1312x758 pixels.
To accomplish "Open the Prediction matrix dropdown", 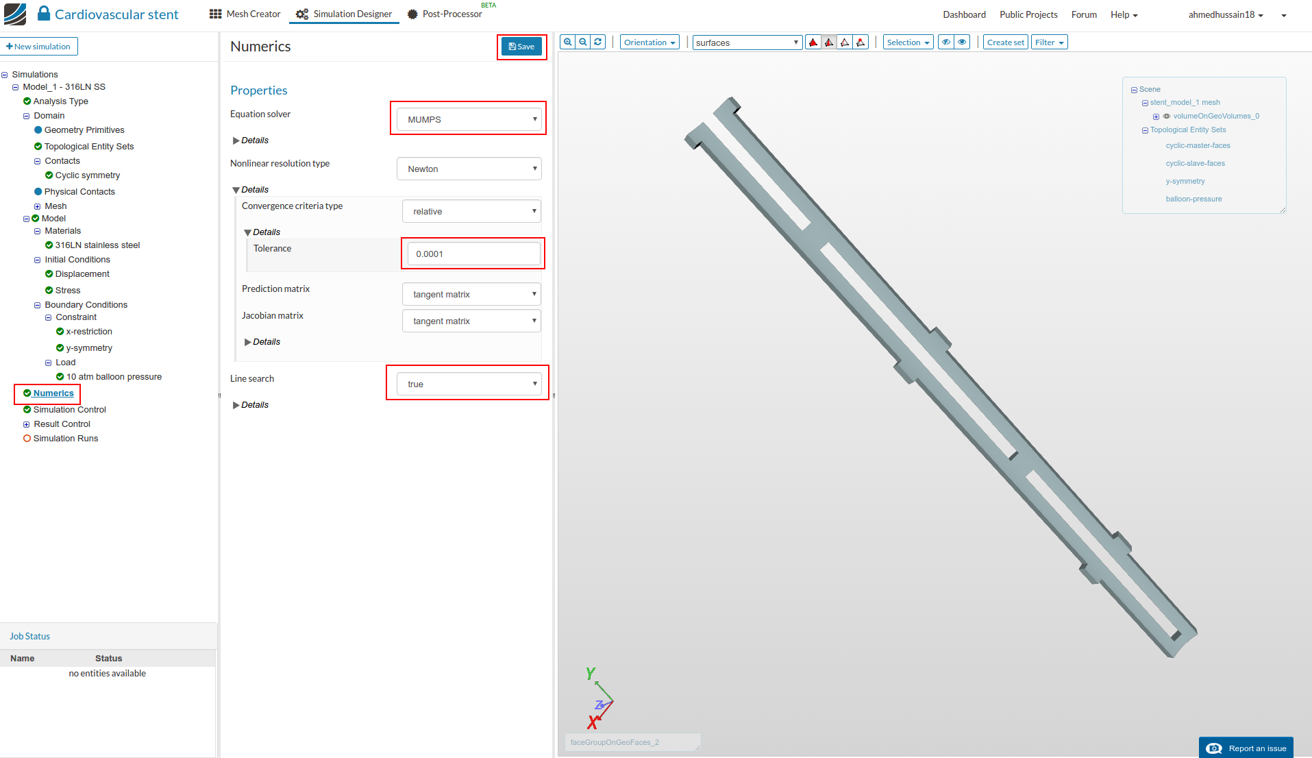I will coord(471,294).
